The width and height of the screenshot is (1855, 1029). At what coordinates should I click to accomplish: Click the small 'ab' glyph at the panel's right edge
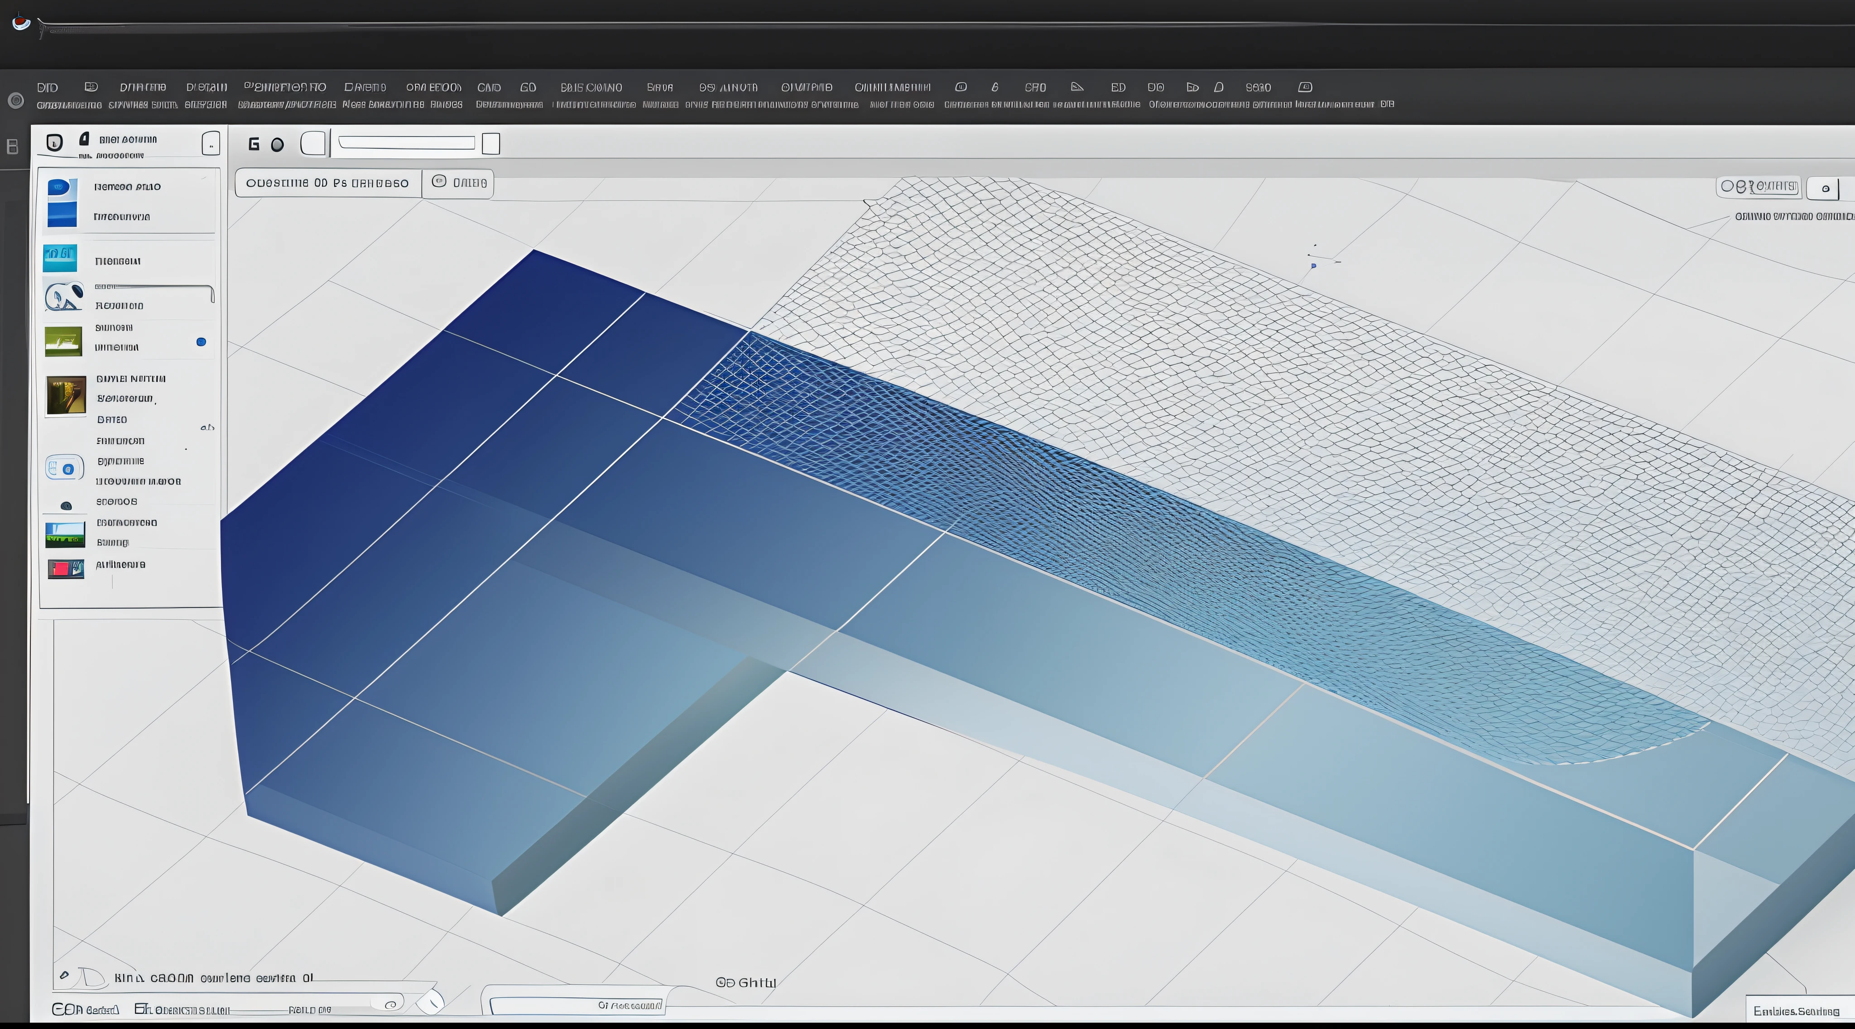pos(207,428)
